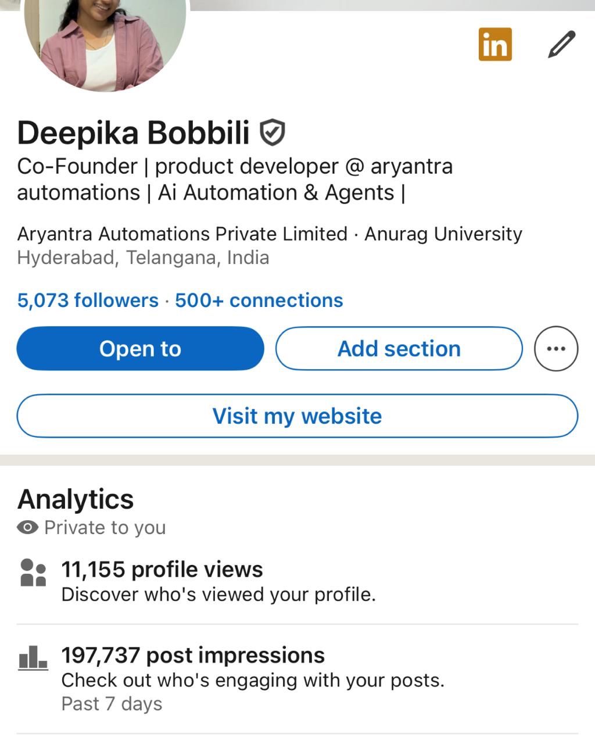595x744 pixels.
Task: Tap the pencil edit profile icon
Action: tap(561, 45)
